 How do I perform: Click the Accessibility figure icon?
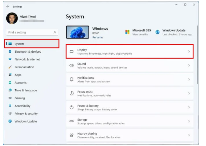(10, 106)
